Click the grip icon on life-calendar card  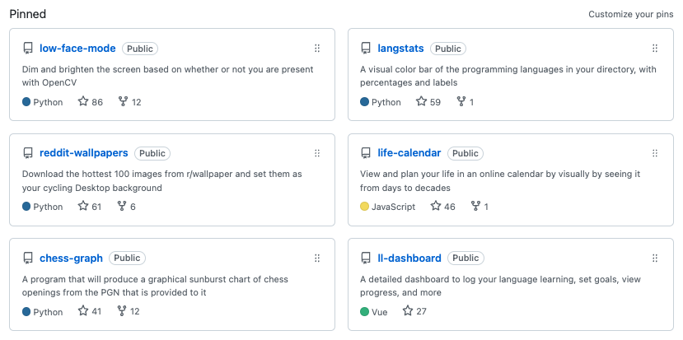655,153
